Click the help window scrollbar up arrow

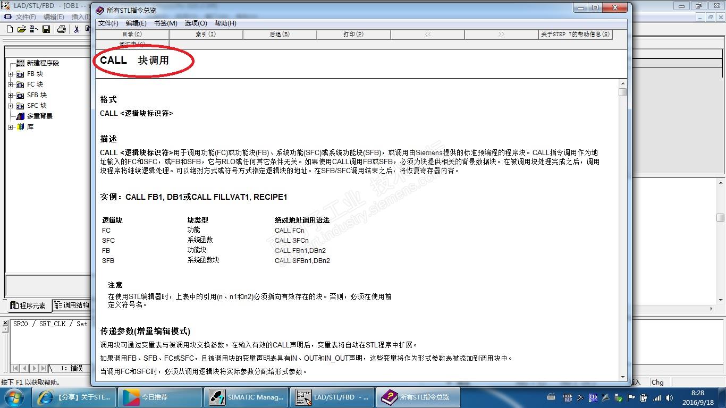tap(623, 83)
